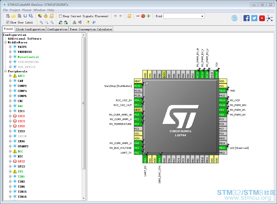
Task: Click the 10-year anniversary badge icon
Action: tap(234, 18)
